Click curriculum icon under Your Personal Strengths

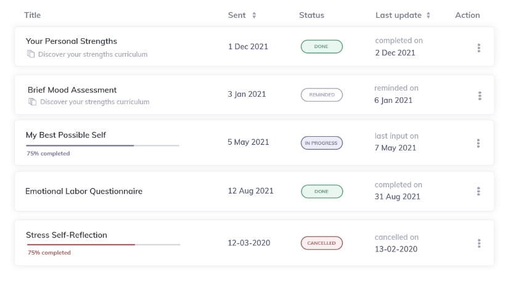pyautogui.click(x=30, y=54)
